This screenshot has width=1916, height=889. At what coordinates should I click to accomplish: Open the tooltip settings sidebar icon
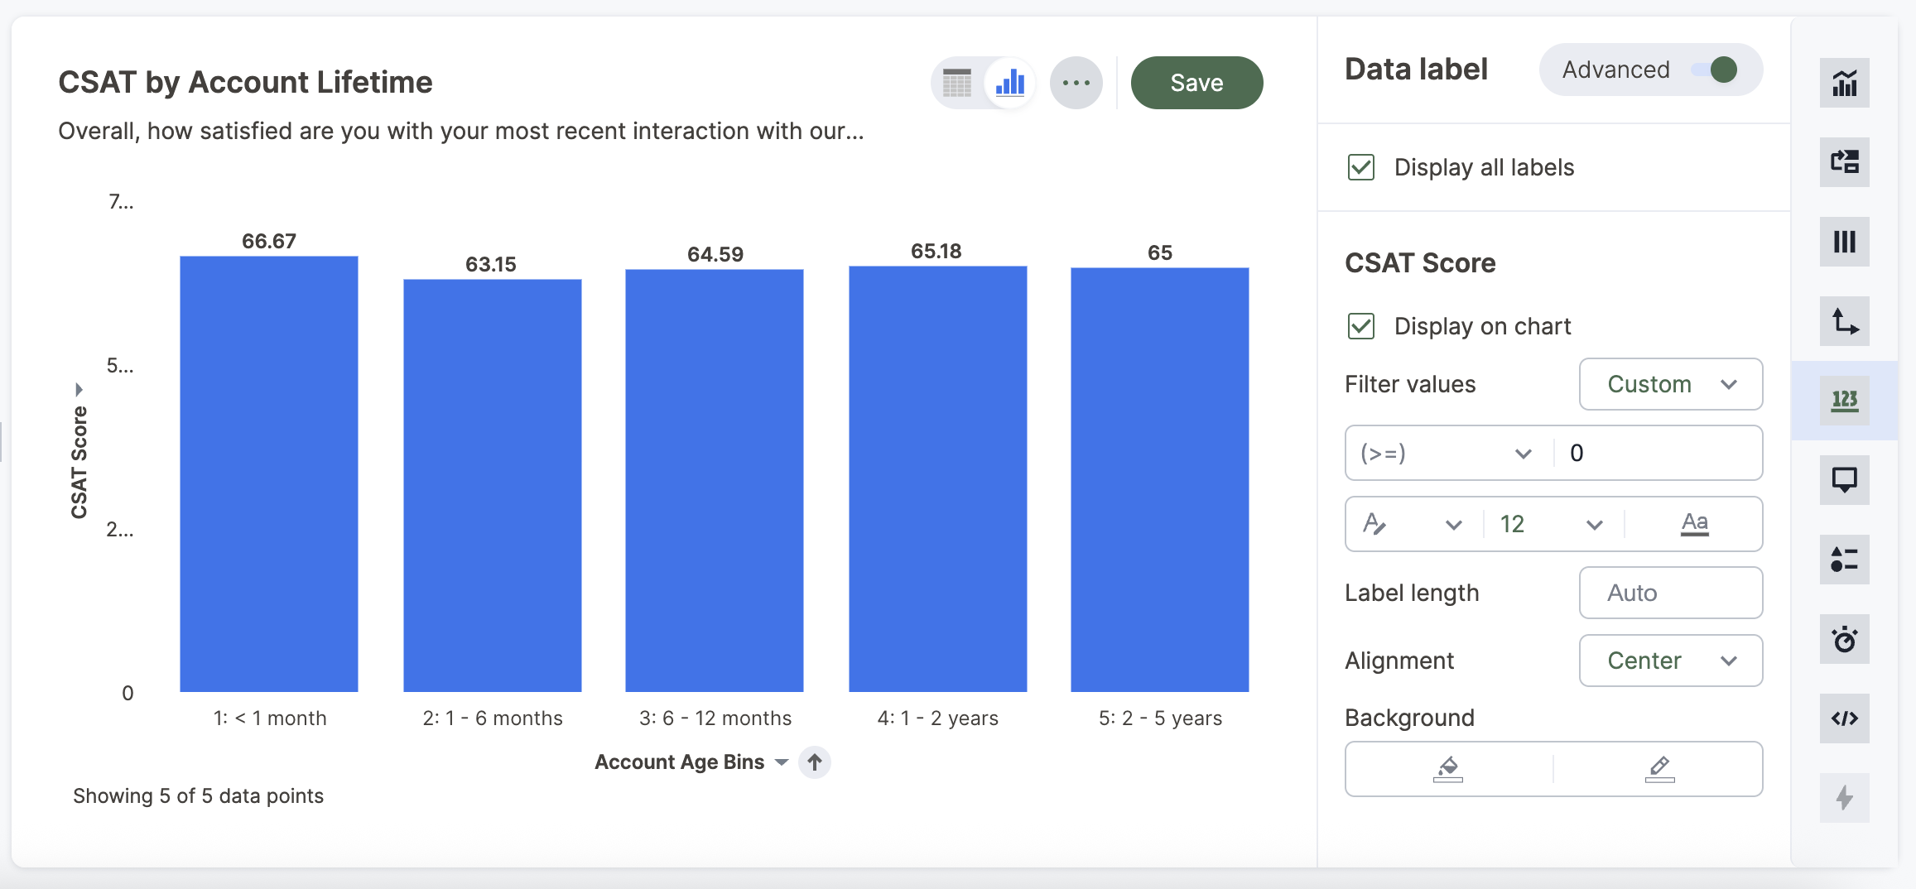click(x=1844, y=480)
